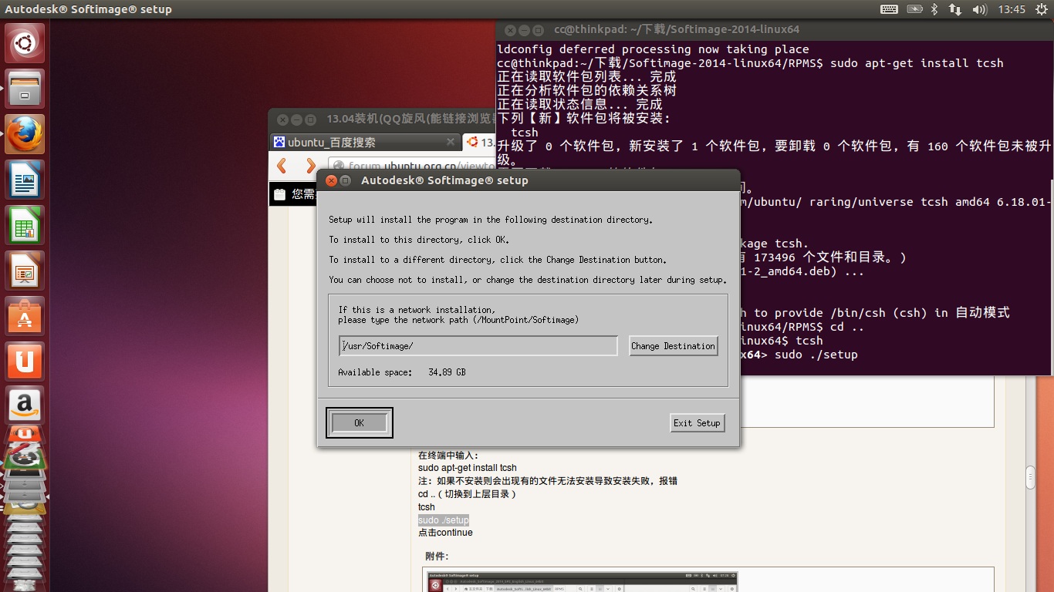Open network indicator menu
Screen dimensions: 1054x592
pos(955,9)
